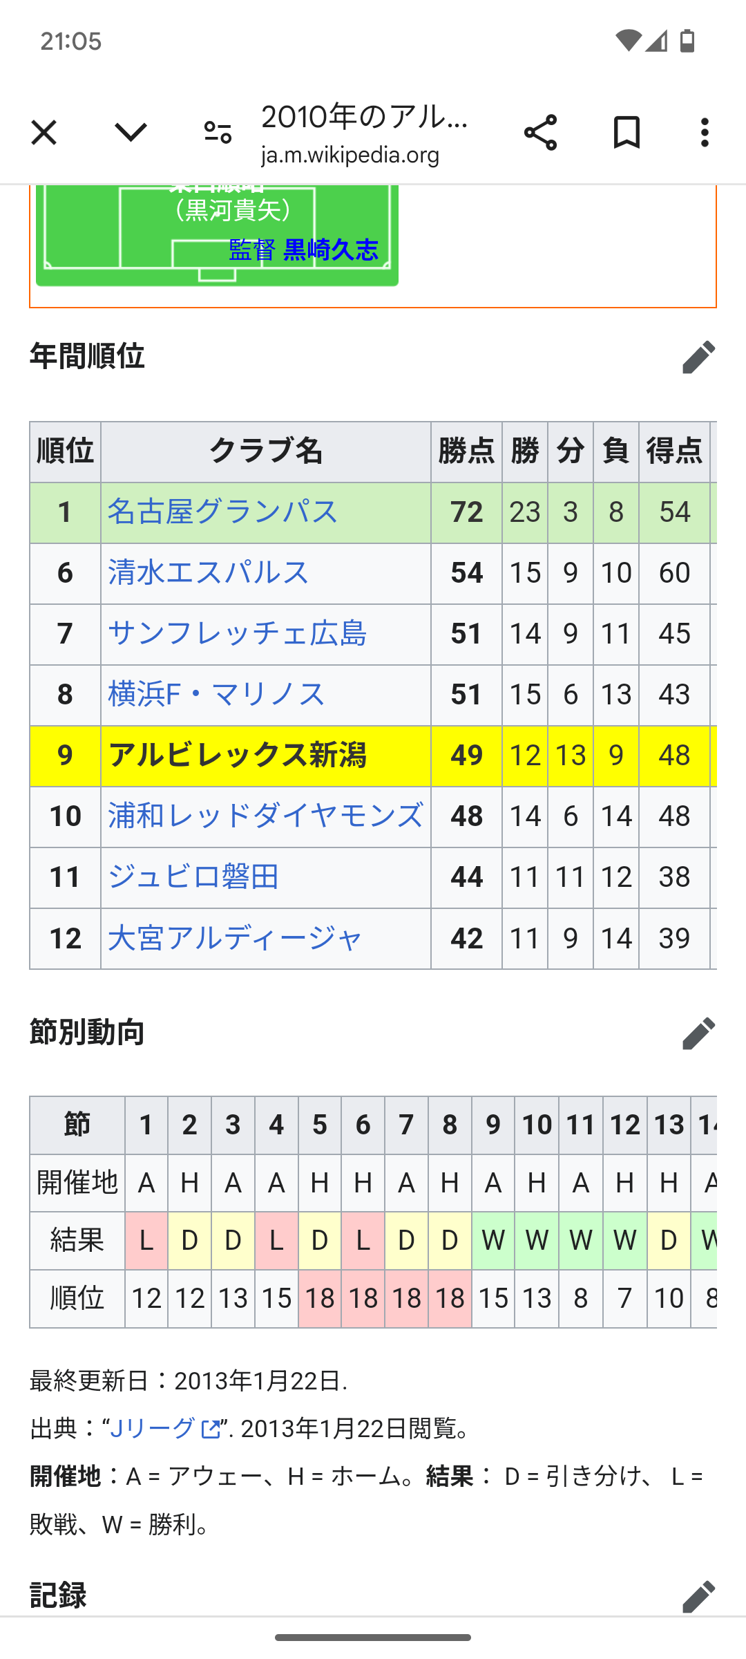
Task: Open ジュビロ磐田 club link
Action: (193, 877)
